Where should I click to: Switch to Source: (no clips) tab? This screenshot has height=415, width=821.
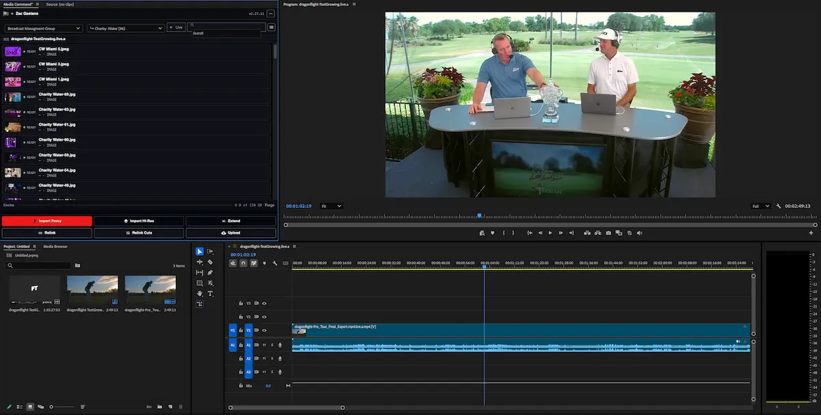click(x=61, y=4)
